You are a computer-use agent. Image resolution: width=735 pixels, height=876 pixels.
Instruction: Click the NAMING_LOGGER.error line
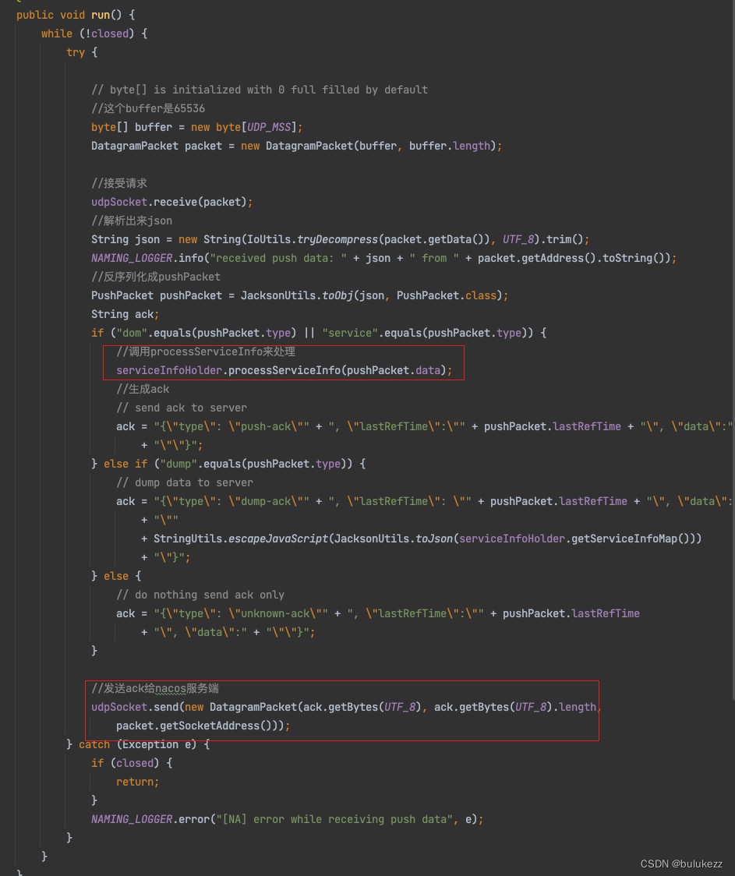pyautogui.click(x=287, y=820)
